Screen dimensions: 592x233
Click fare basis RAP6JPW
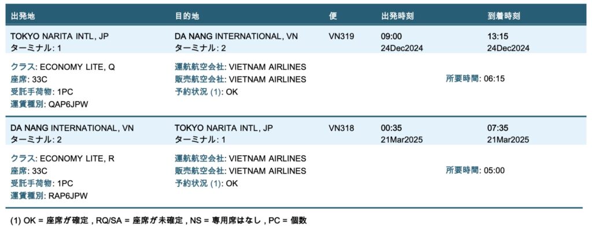[68, 196]
